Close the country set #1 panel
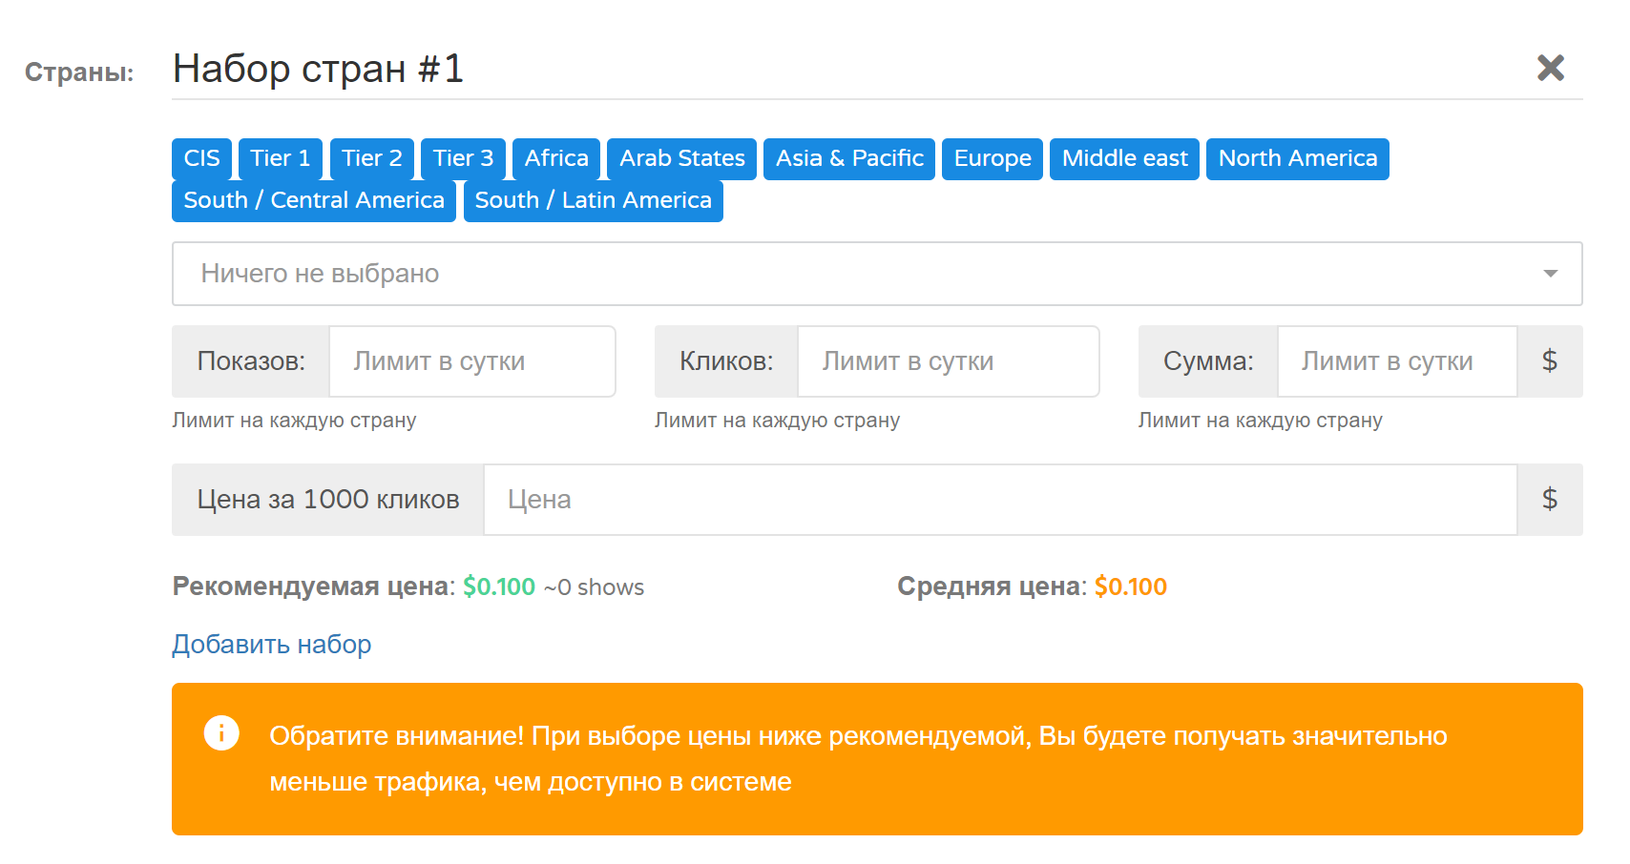This screenshot has width=1630, height=864. (1550, 68)
